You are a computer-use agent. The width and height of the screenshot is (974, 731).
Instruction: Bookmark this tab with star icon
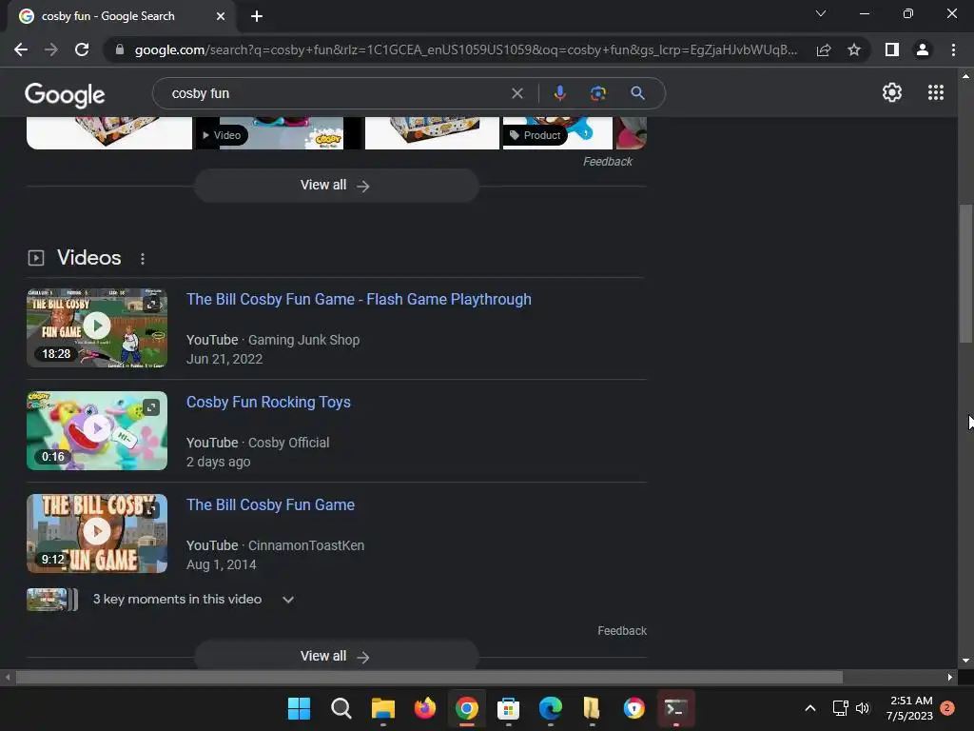[x=854, y=49]
